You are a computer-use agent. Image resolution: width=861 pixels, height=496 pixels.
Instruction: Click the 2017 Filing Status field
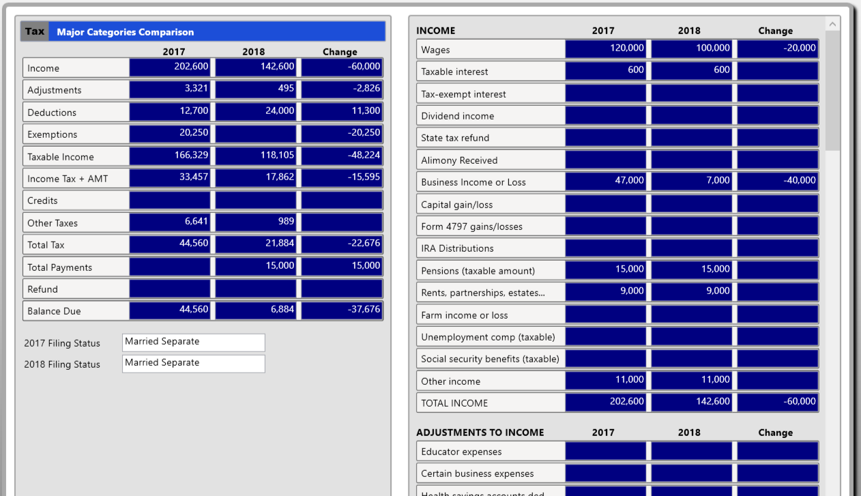(194, 342)
